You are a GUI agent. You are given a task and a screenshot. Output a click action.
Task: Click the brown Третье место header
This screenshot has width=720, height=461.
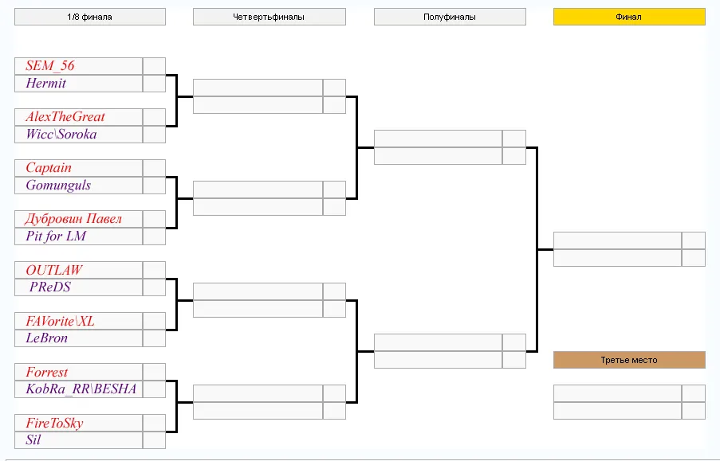629,360
